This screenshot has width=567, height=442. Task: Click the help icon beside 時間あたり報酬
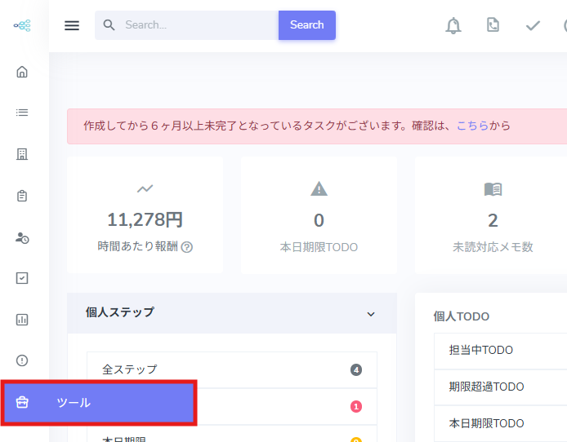click(187, 247)
